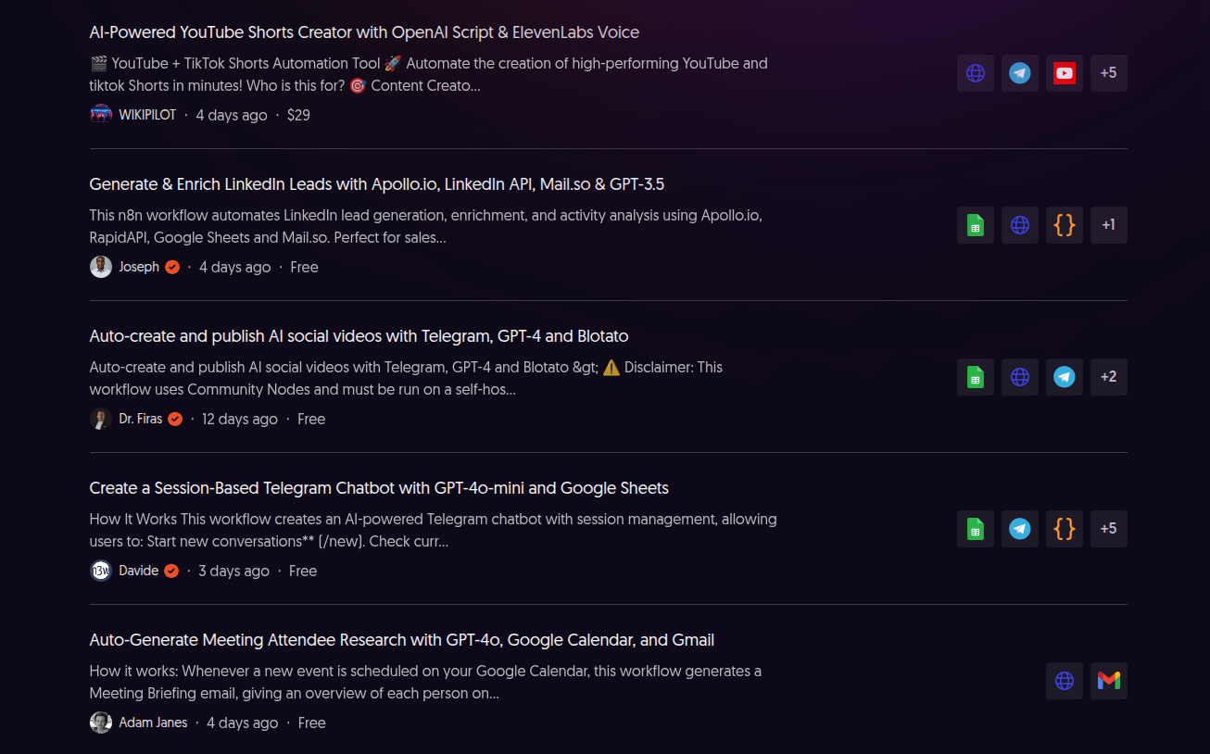Click Dr. Firas author name
This screenshot has width=1210, height=754.
tap(141, 419)
